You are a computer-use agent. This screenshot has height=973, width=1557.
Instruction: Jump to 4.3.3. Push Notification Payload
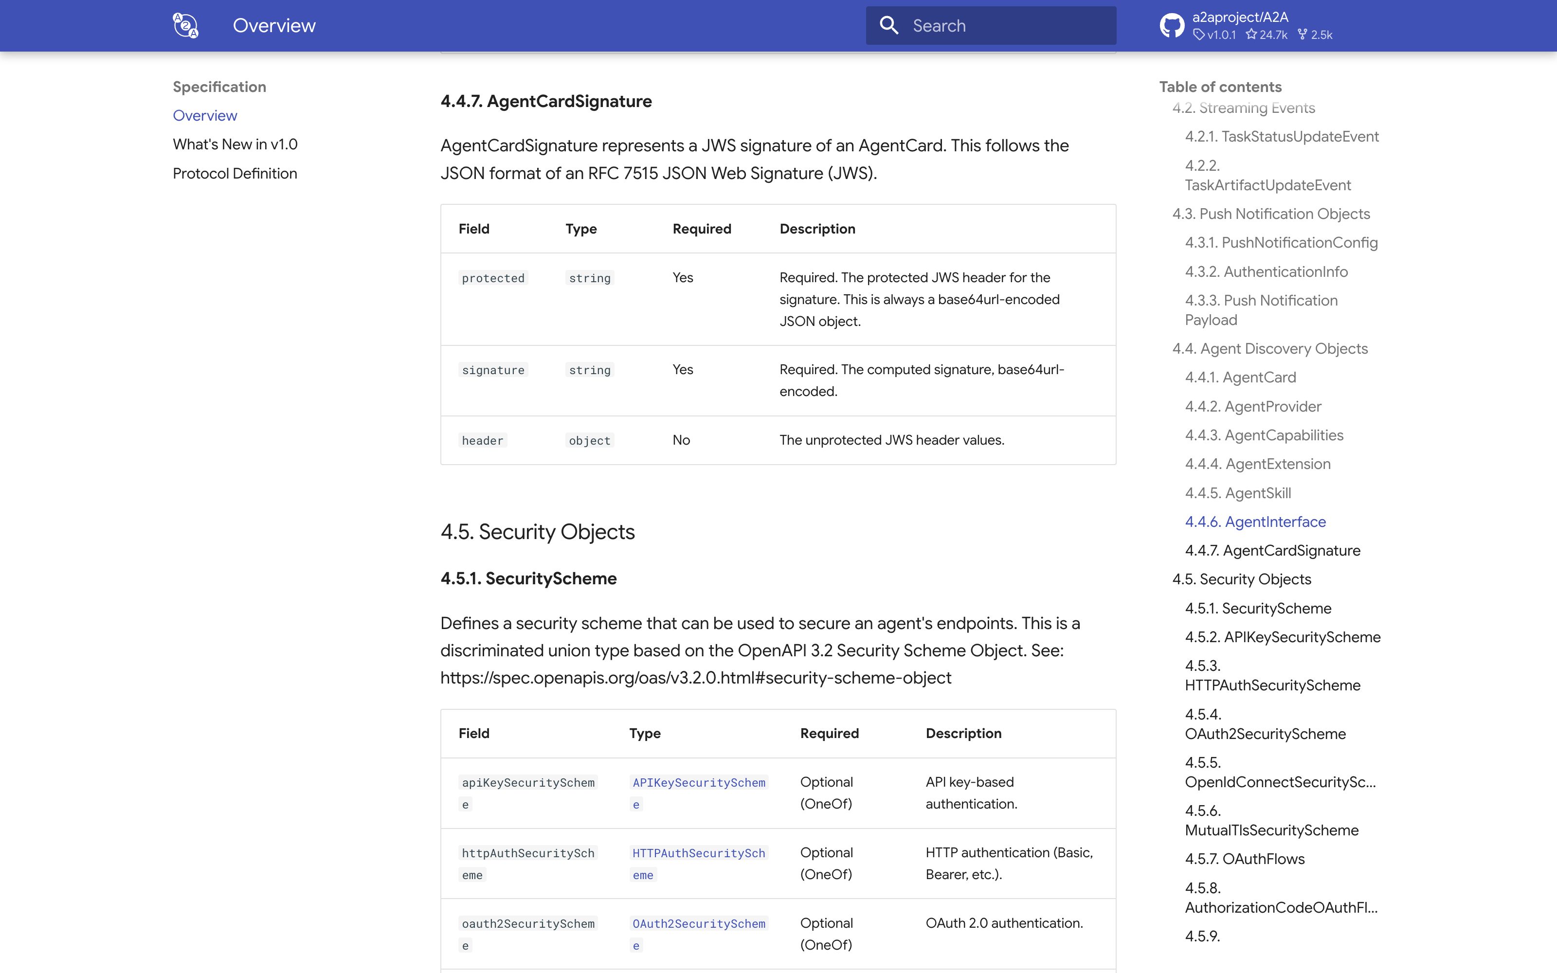coord(1261,310)
